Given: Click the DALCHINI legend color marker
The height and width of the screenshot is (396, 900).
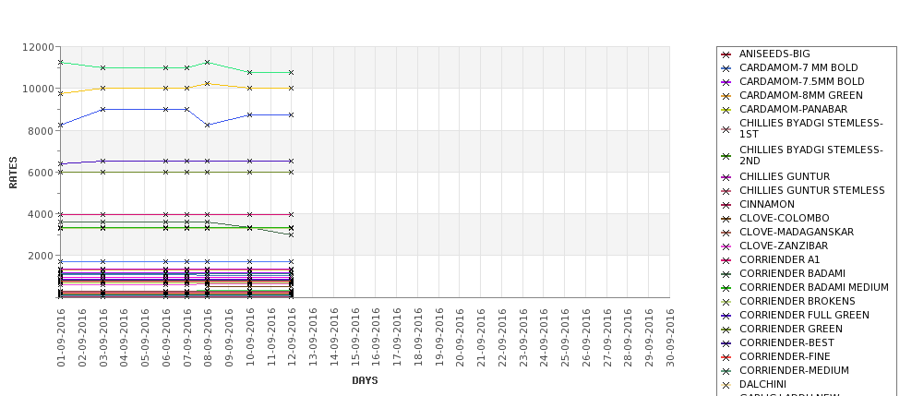Looking at the screenshot, I should (x=726, y=385).
